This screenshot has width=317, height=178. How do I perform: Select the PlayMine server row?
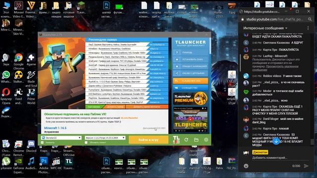[127, 98]
